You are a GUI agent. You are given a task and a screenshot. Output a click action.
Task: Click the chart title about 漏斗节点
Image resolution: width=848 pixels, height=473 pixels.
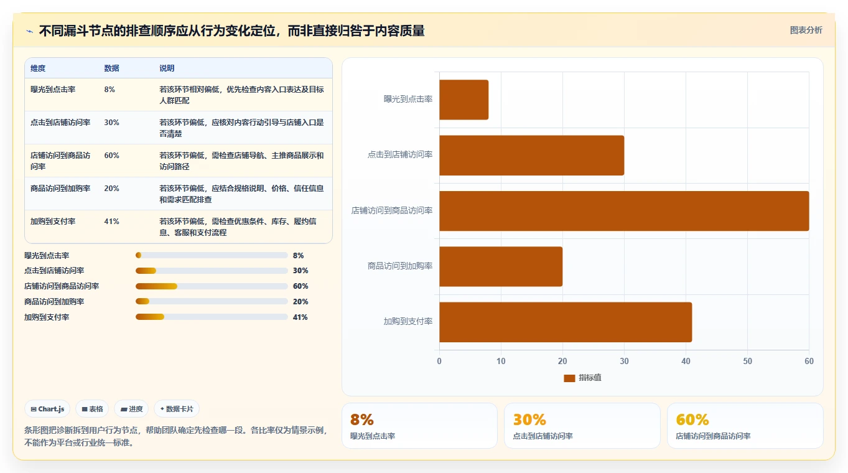click(x=231, y=31)
